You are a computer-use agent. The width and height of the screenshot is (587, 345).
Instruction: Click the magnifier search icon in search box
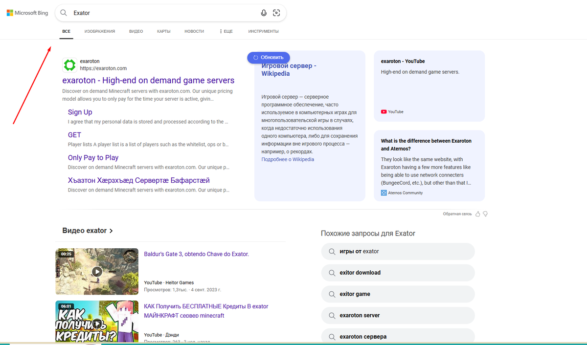coord(64,13)
